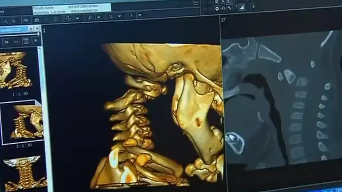Click the dome-shaped toolbar icon
The image size is (342, 192).
(x=36, y=20)
